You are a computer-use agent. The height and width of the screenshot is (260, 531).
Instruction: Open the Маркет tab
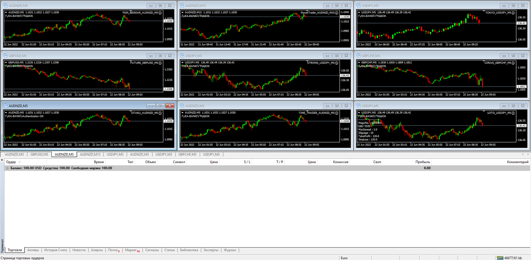pyautogui.click(x=132, y=250)
